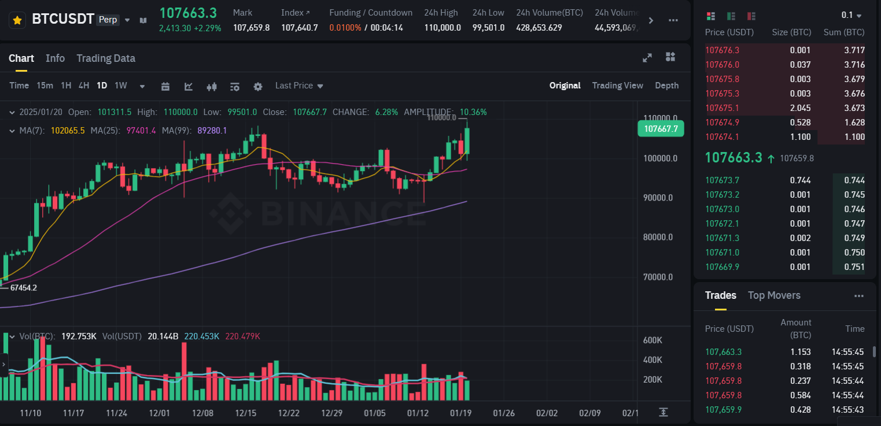This screenshot has height=426, width=881.
Task: Open chart settings gear icon
Action: click(258, 87)
